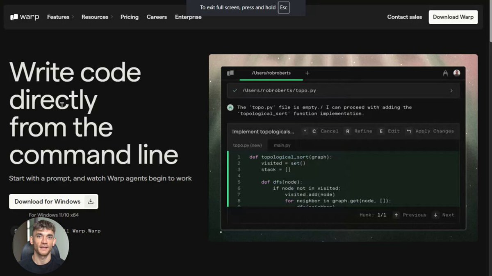Click the Previous hunk up-arrow icon

coord(396,215)
